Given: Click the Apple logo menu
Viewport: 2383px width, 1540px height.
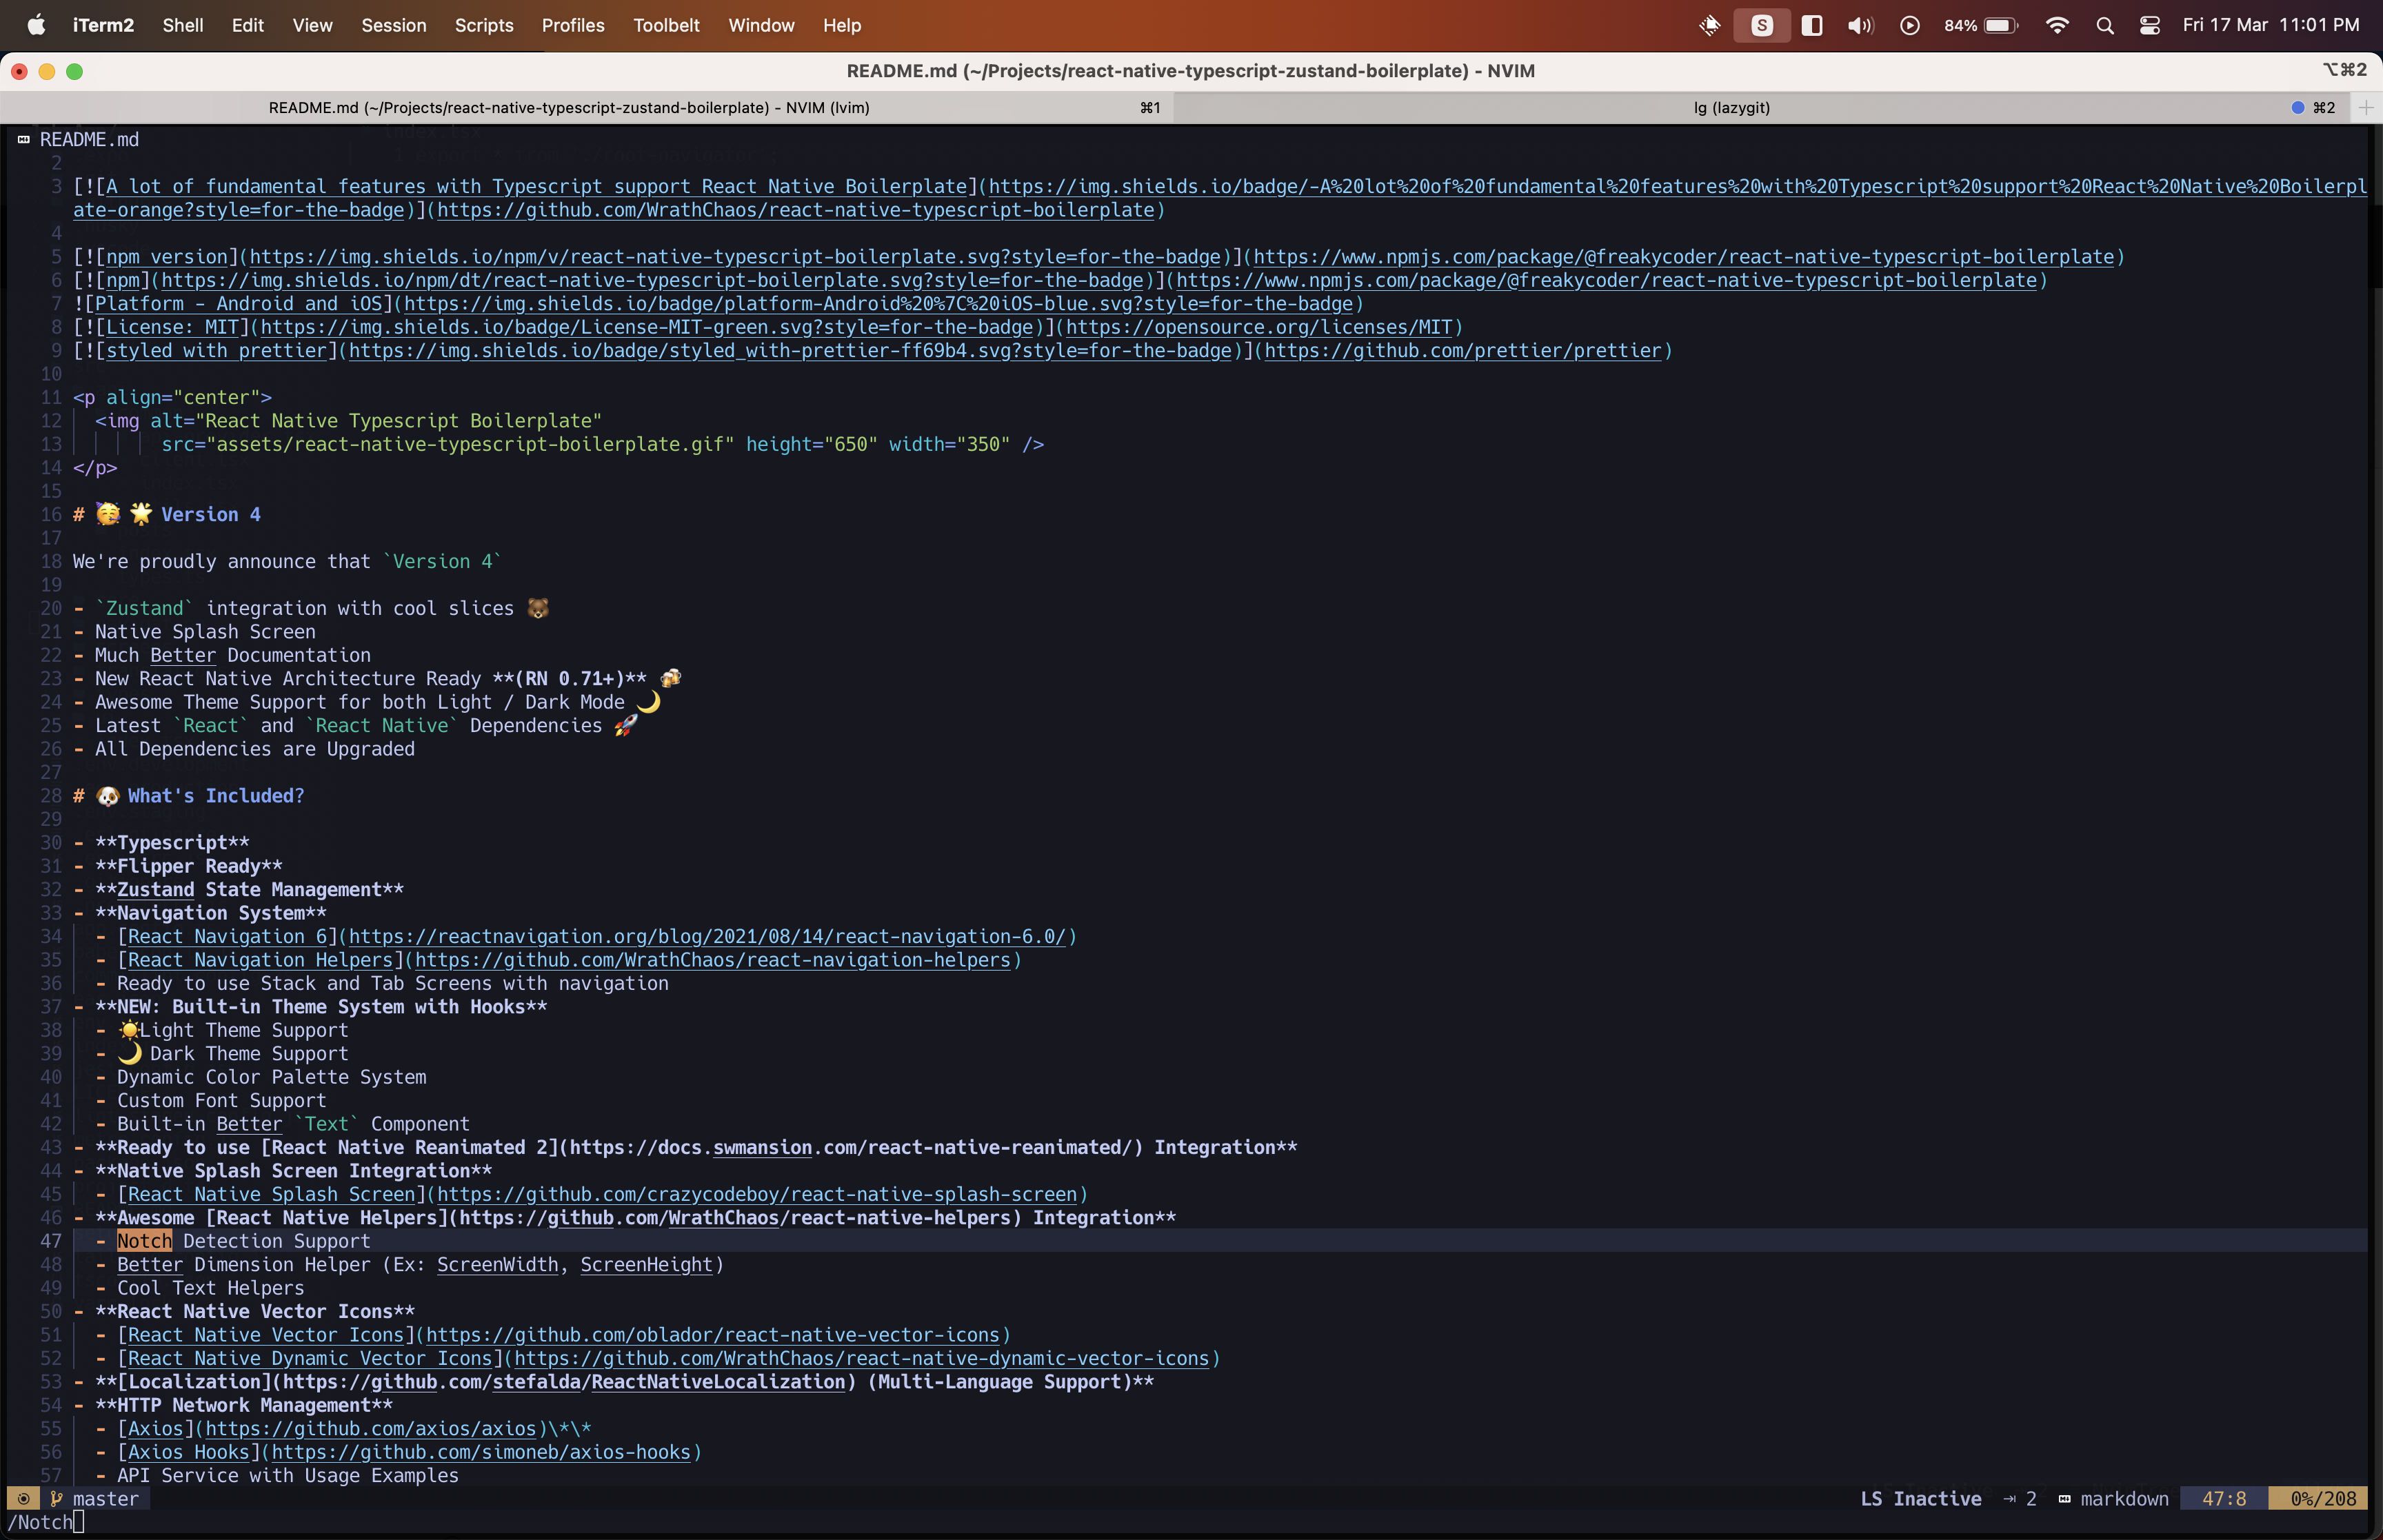Looking at the screenshot, I should (36, 25).
